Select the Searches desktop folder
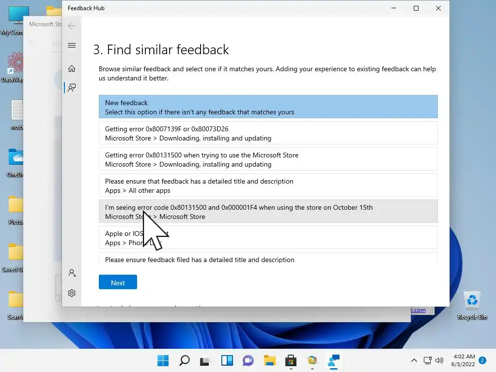 15,305
